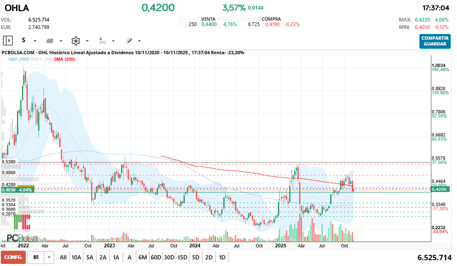
Task: Click the S interval icon
Action: 24,41
